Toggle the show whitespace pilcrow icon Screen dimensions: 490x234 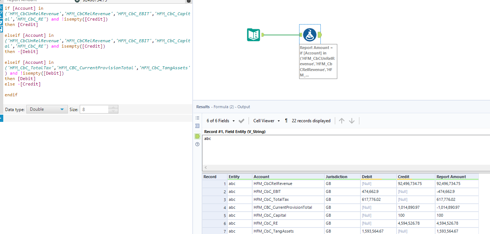[x=286, y=121]
